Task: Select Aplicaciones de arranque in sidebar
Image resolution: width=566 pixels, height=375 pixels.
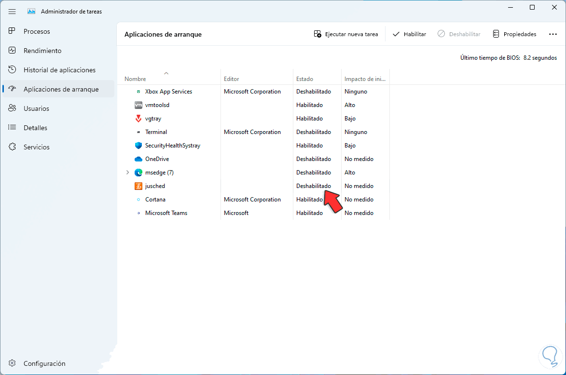Action: pyautogui.click(x=58, y=89)
